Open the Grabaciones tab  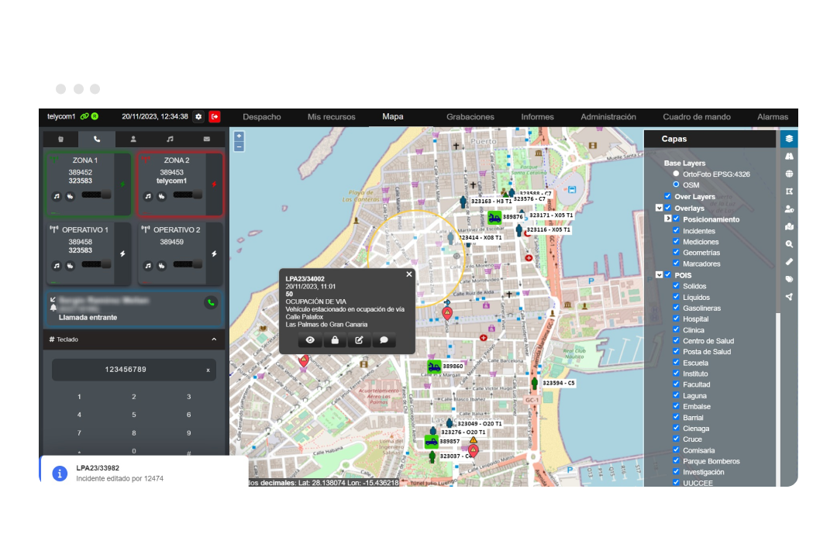click(x=470, y=117)
